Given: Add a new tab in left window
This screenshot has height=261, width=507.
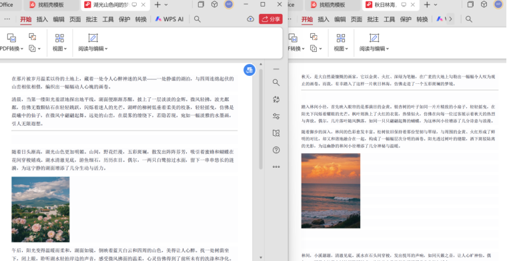Looking at the screenshot, I should (x=157, y=5).
